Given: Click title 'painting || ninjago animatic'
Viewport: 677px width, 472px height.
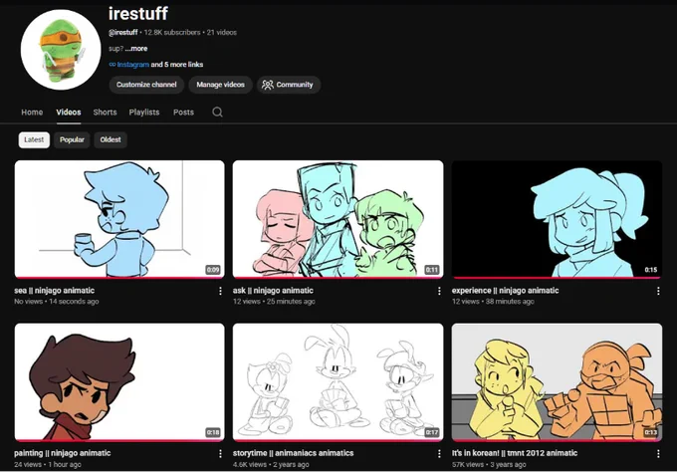Looking at the screenshot, I should click(x=63, y=453).
